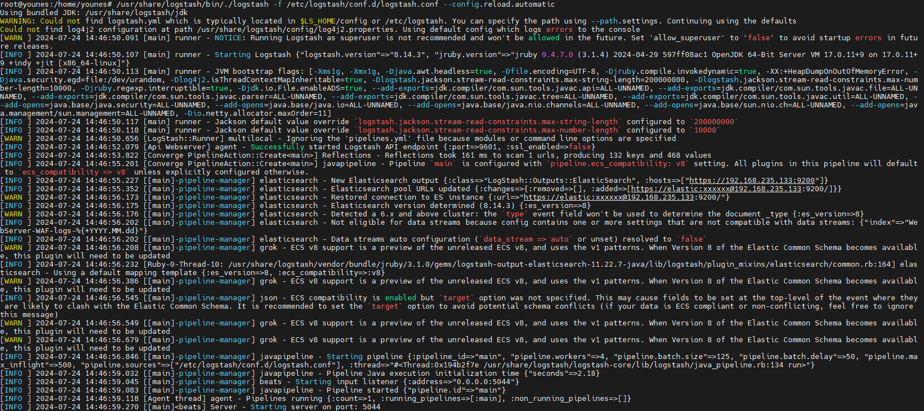Click the [Api Webserver] thread label

coord(177,147)
